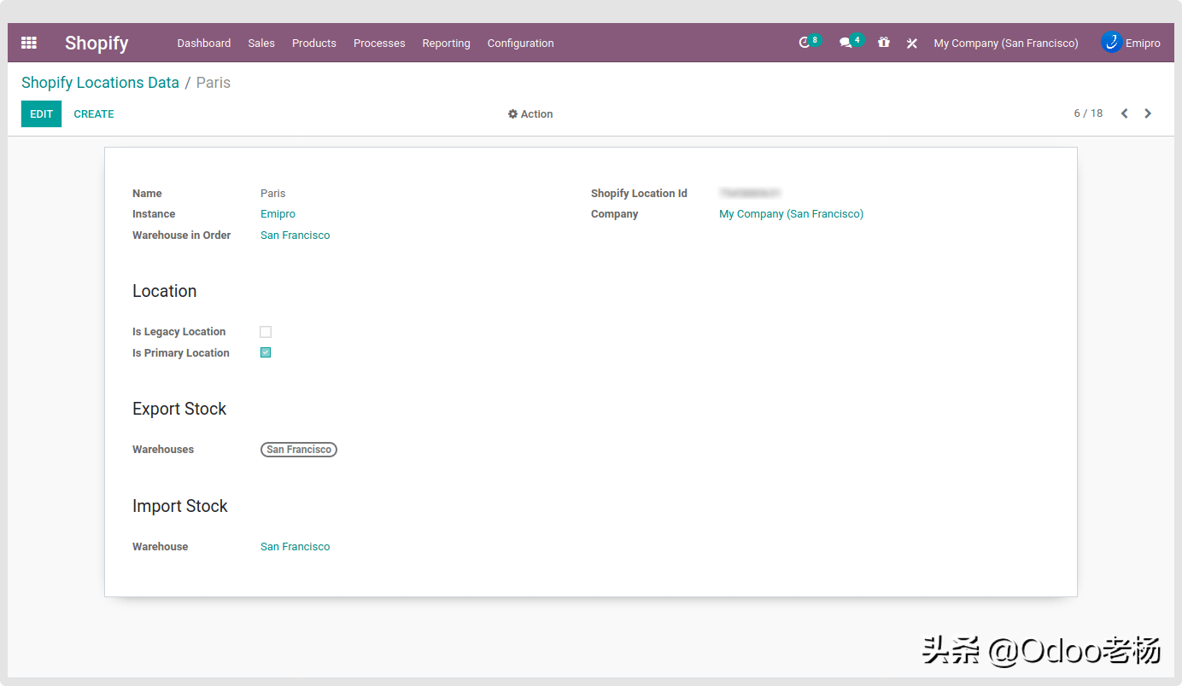Open the Emipro user menu

pyautogui.click(x=1131, y=43)
